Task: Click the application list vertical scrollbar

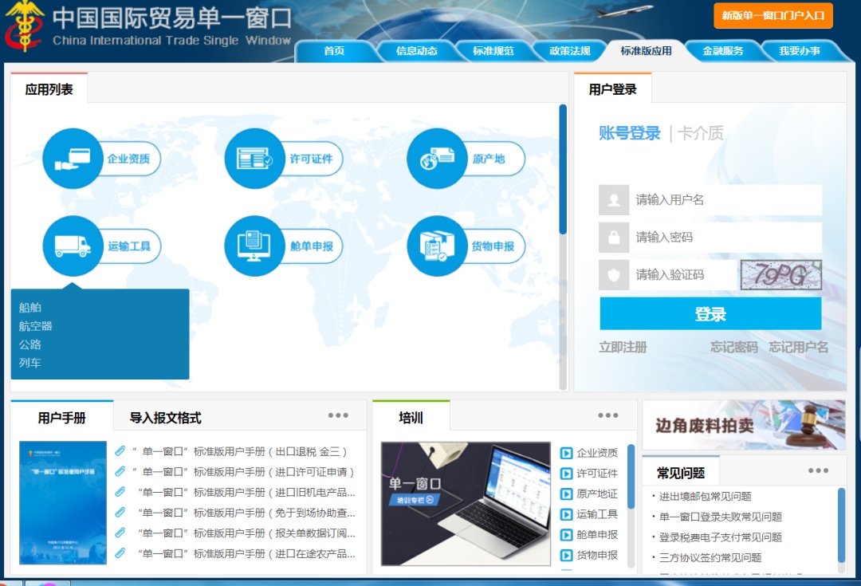Action: click(563, 169)
